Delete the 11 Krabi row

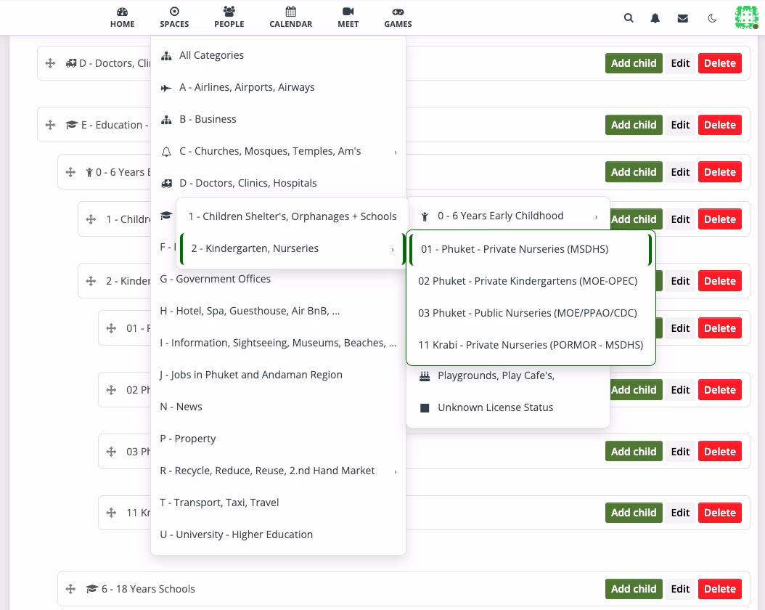(x=719, y=513)
